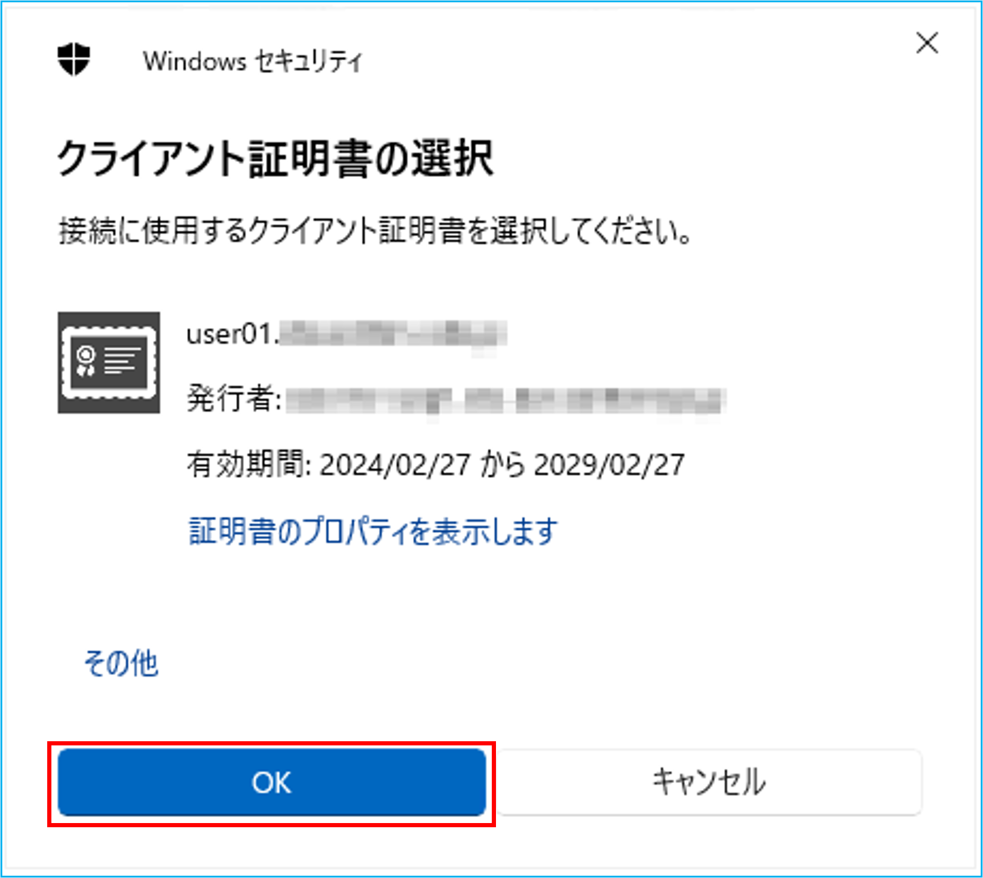Confirm certificate selection with the OK button
983x878 pixels.
click(272, 782)
